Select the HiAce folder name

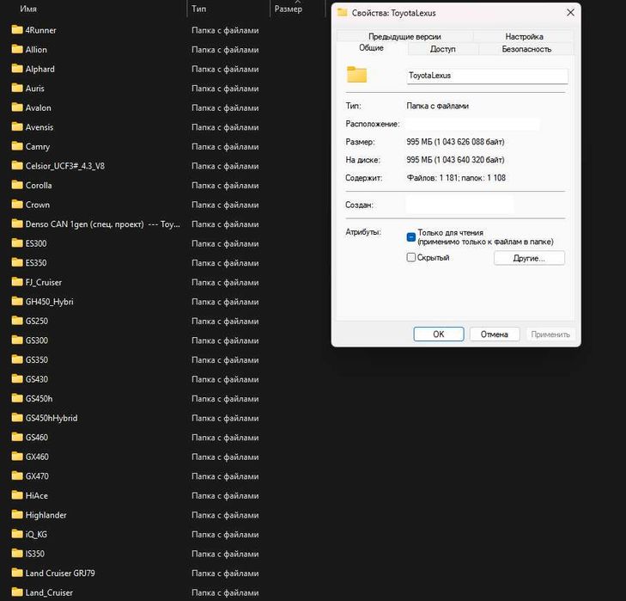coord(36,495)
